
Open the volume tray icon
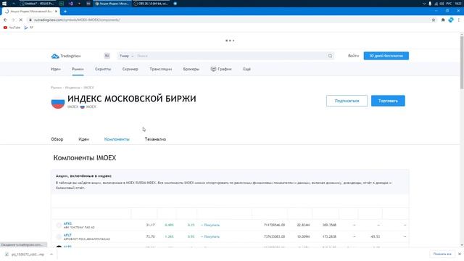coord(442,4)
